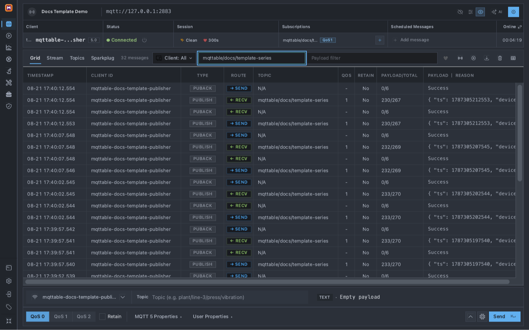Open the terminal console icon in sidebar
The image size is (529, 330).
pyautogui.click(x=9, y=268)
